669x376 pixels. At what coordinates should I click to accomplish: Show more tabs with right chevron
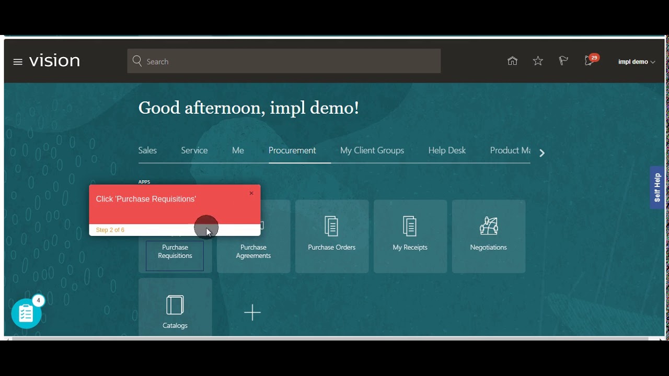pos(542,153)
